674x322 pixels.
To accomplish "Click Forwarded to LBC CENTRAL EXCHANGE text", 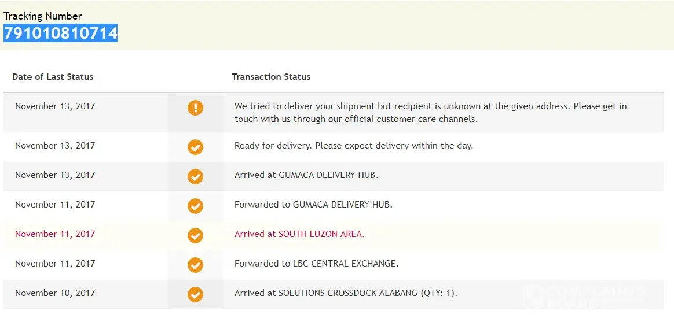I will [317, 264].
